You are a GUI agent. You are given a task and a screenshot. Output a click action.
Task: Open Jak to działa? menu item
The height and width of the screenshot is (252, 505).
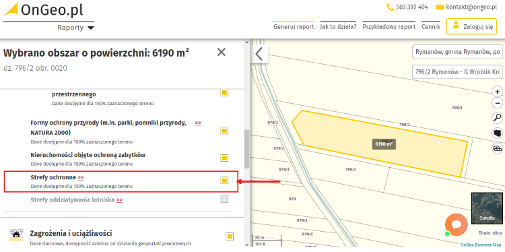click(338, 27)
